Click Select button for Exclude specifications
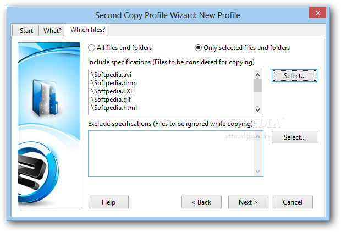 click(294, 137)
